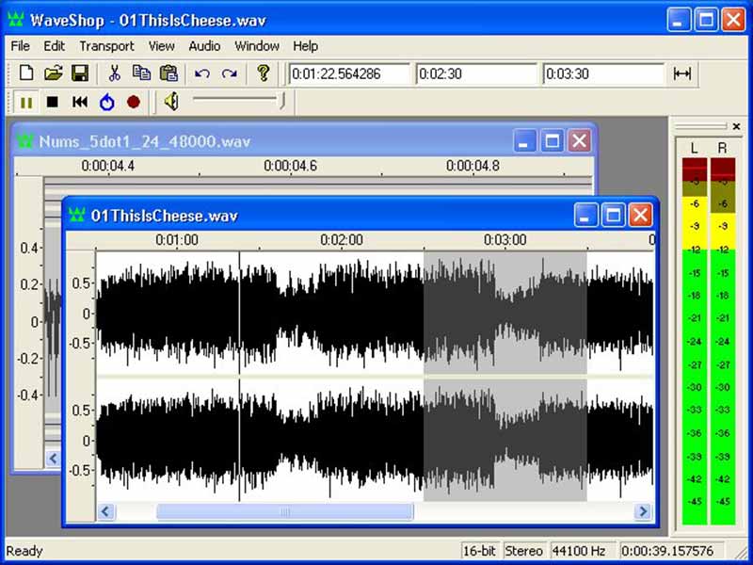This screenshot has height=565, width=753.
Task: Stop audio playback
Action: click(53, 102)
